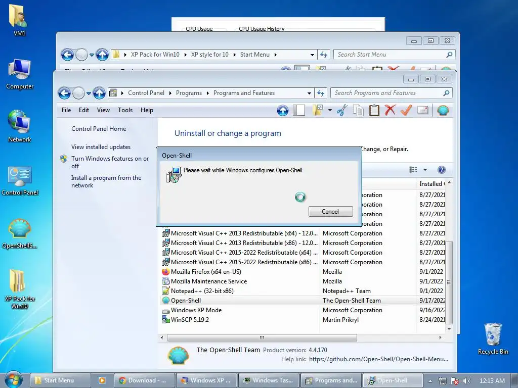Click the media player taskbar icon
518x388 pixels.
[102, 380]
